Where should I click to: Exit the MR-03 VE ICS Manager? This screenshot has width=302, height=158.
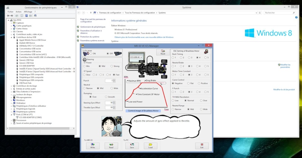tap(202, 146)
